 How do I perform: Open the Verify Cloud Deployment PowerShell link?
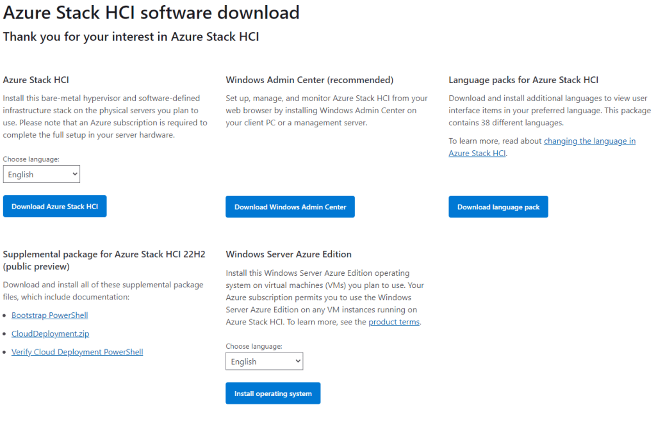click(77, 352)
